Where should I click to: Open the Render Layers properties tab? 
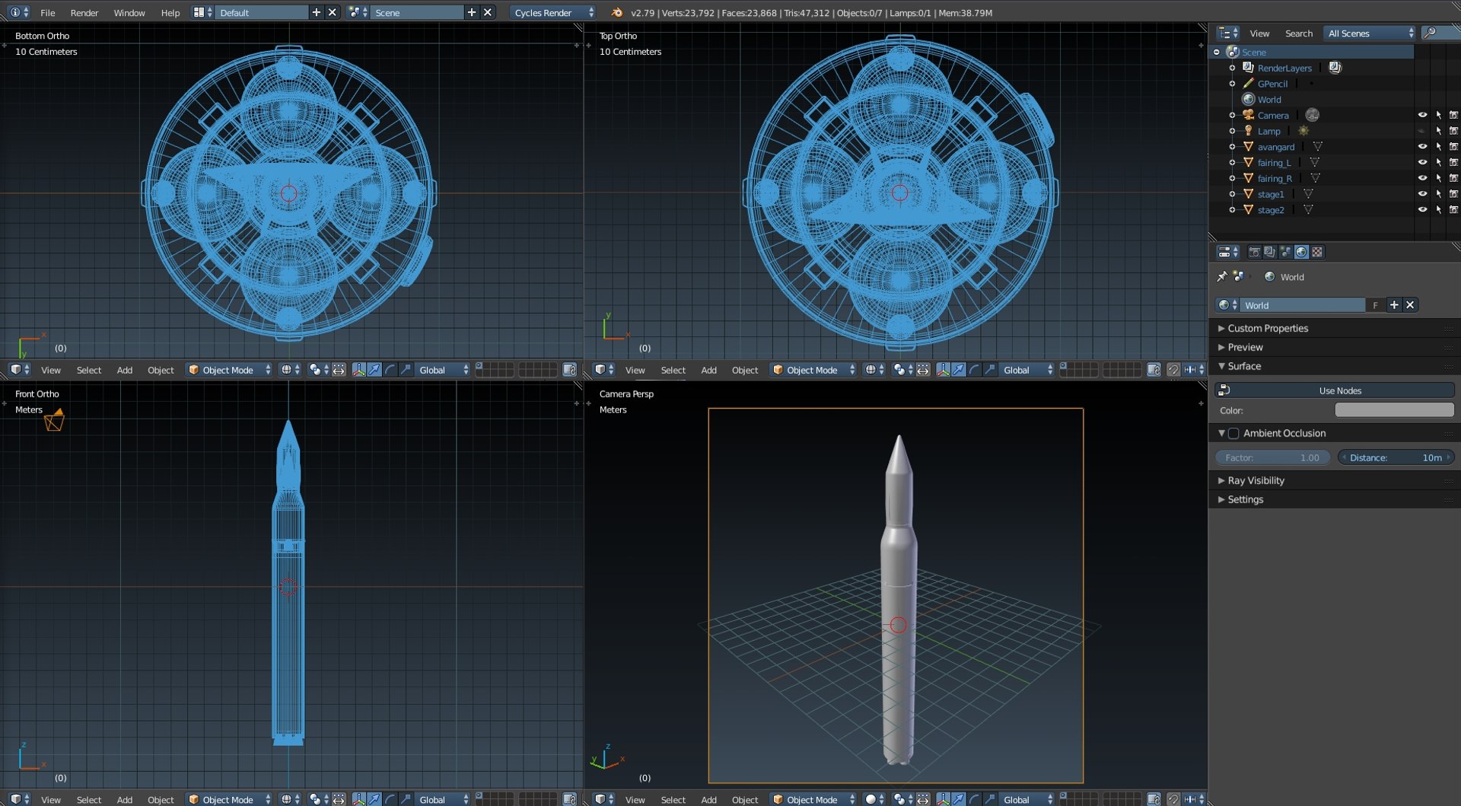(x=1270, y=252)
